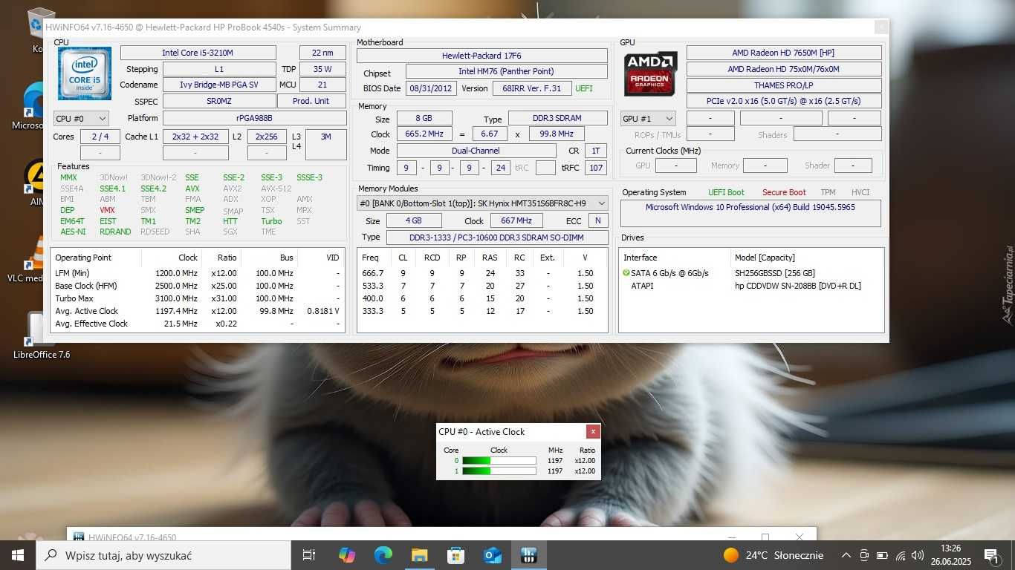The width and height of the screenshot is (1015, 570).
Task: Click the green drive health status icon
Action: (626, 273)
